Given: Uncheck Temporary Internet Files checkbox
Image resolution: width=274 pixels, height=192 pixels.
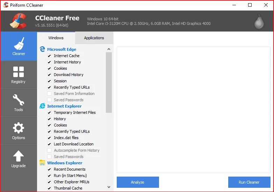Looking at the screenshot, I should (49, 112).
